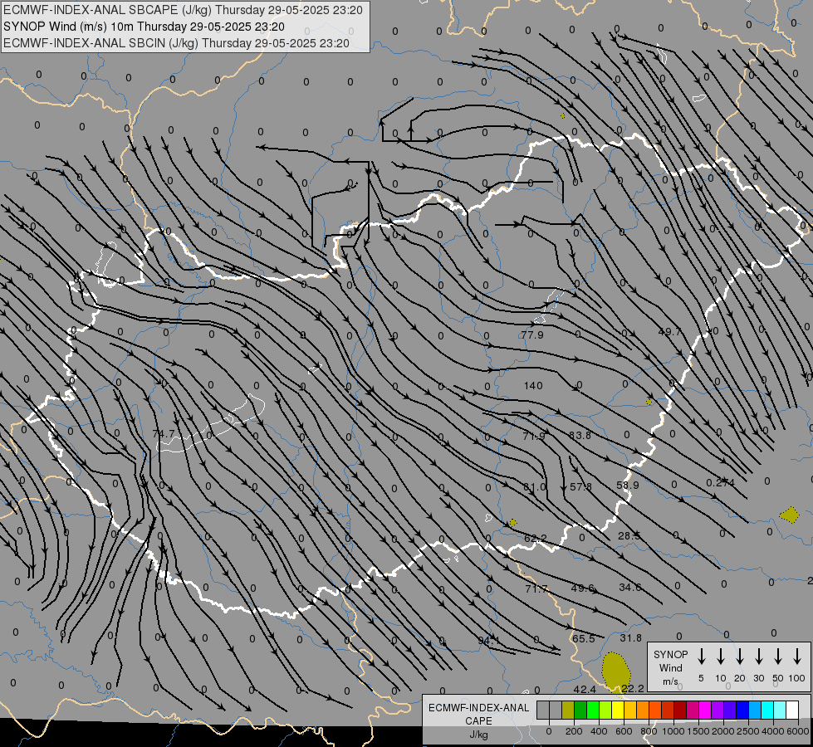Image resolution: width=813 pixels, height=747 pixels.
Task: Select the dark green CAPE legend swatch
Action: tap(580, 710)
